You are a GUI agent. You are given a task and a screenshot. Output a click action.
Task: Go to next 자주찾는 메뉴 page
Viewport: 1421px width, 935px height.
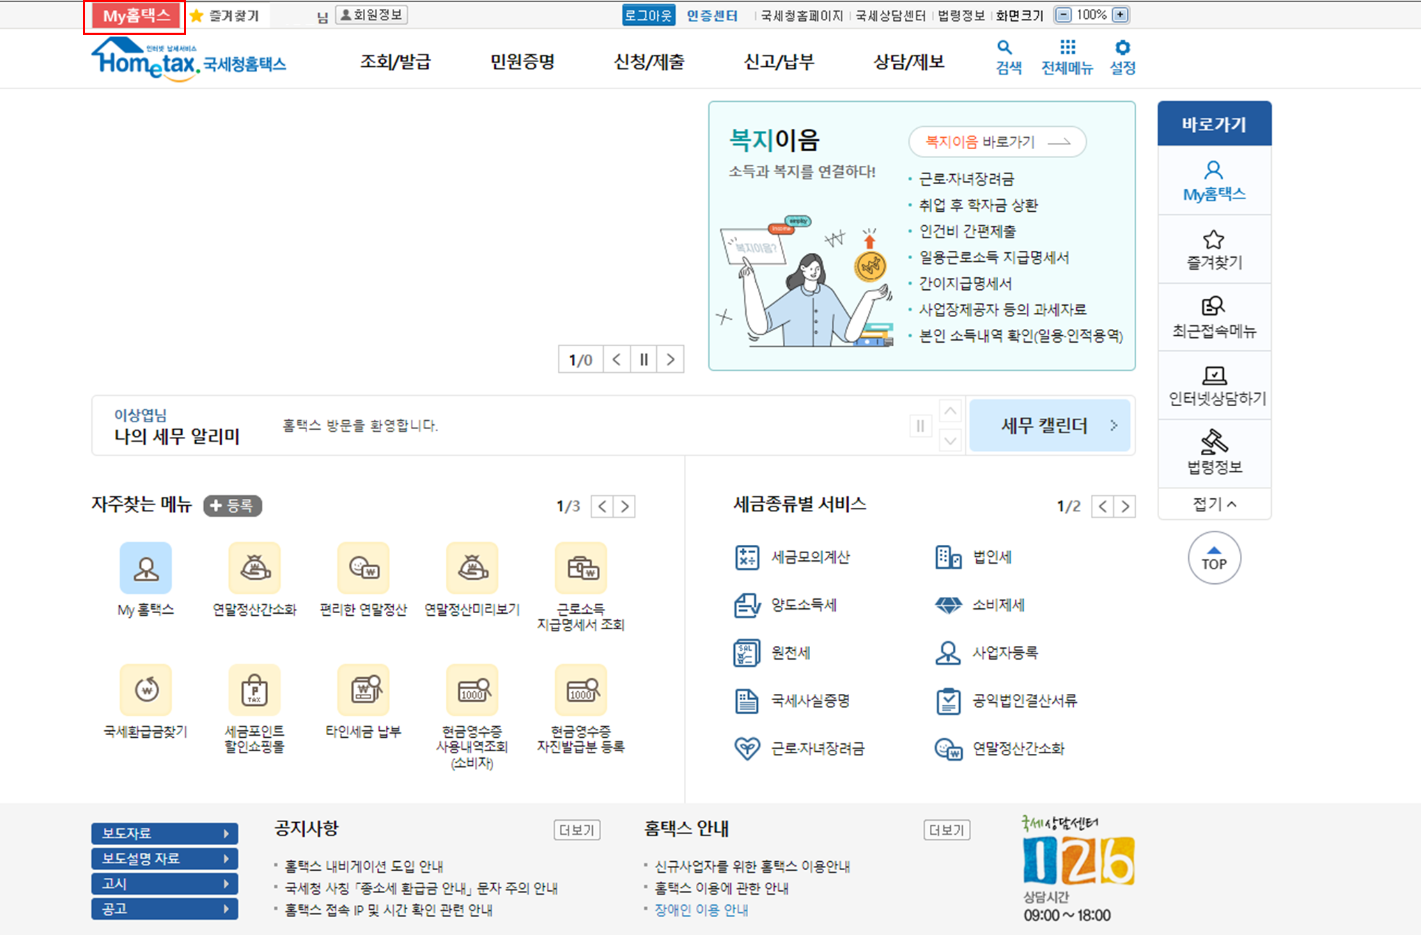[x=625, y=507]
